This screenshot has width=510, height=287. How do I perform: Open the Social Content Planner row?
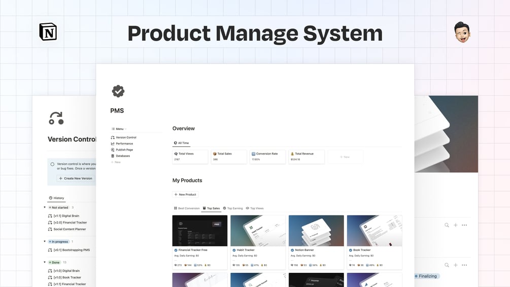[66, 229]
